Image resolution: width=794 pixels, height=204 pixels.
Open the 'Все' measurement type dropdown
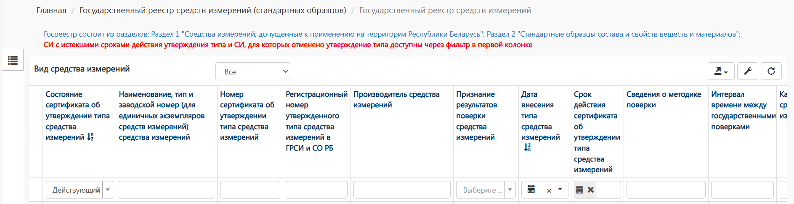point(252,72)
